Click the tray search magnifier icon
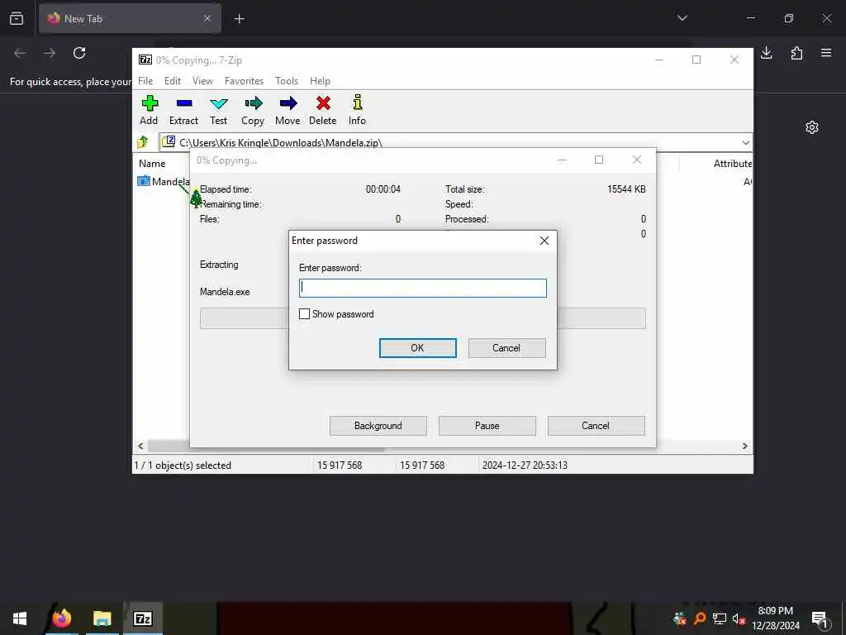 pos(700,618)
